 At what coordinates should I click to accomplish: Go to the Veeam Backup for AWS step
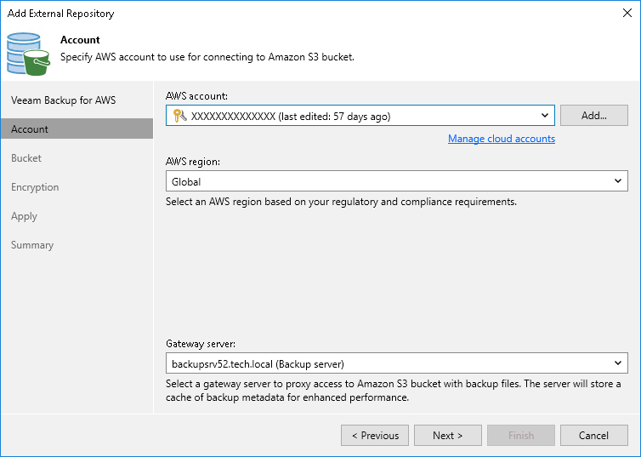64,100
